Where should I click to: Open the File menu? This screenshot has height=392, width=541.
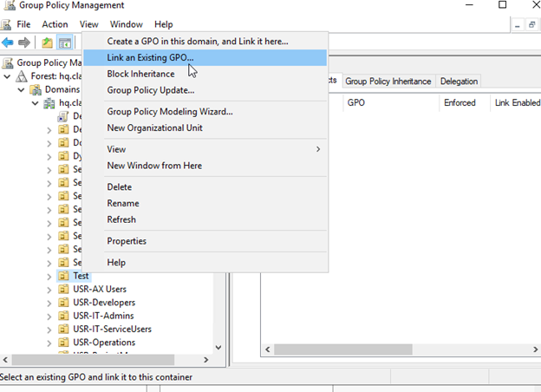(23, 24)
